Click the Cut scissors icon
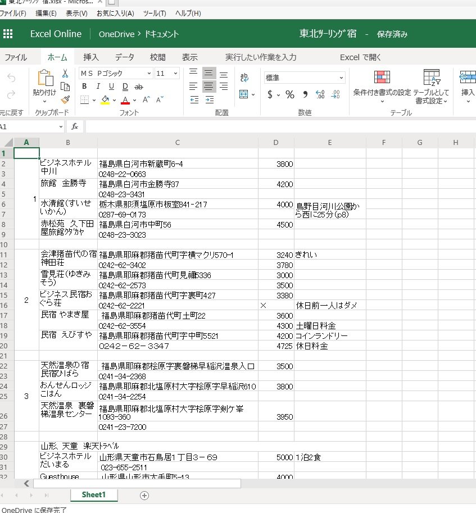476x513 pixels. [x=65, y=73]
